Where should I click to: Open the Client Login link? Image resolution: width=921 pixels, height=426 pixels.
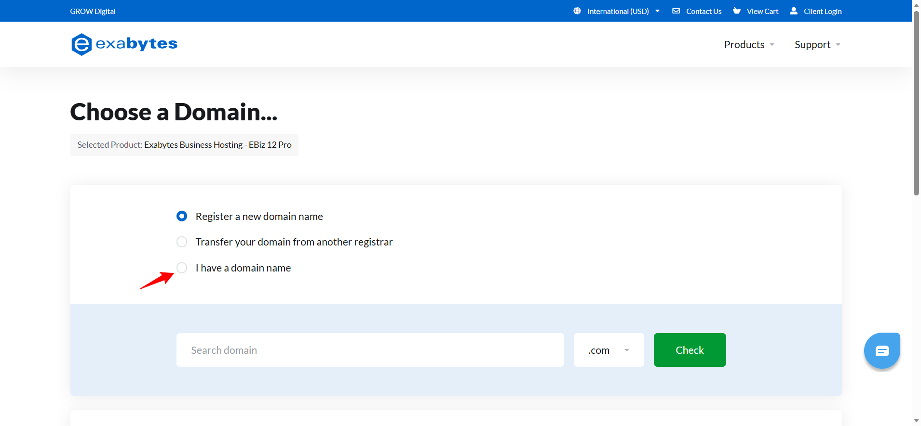point(823,11)
